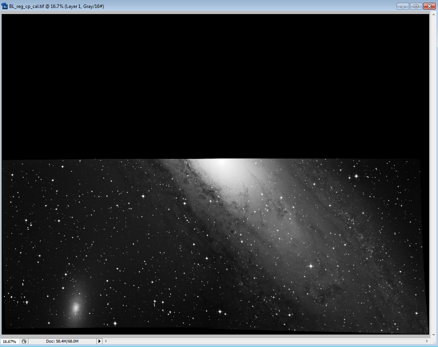Close the BL_reg_cp_cal.tif document window
The image size is (438, 347).
click(429, 6)
